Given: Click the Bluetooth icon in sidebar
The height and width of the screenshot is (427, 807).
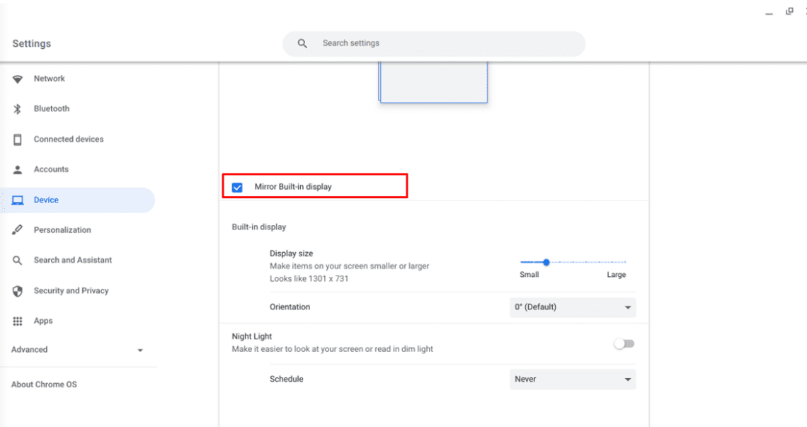Looking at the screenshot, I should [x=18, y=108].
